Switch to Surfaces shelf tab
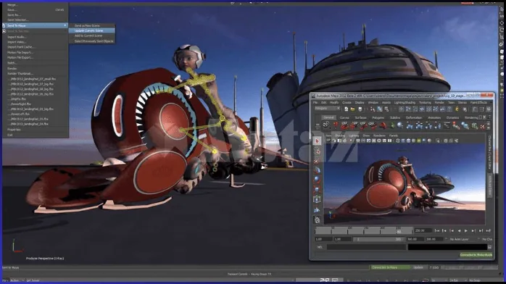The height and width of the screenshot is (284, 506). (x=360, y=117)
